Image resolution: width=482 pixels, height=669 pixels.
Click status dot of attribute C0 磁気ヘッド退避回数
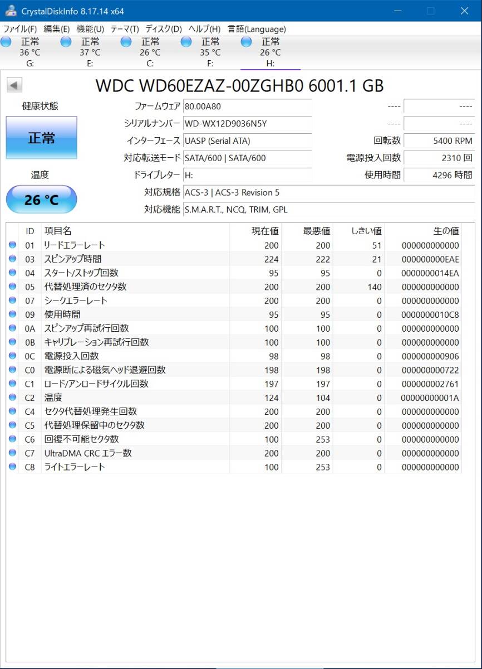click(12, 370)
